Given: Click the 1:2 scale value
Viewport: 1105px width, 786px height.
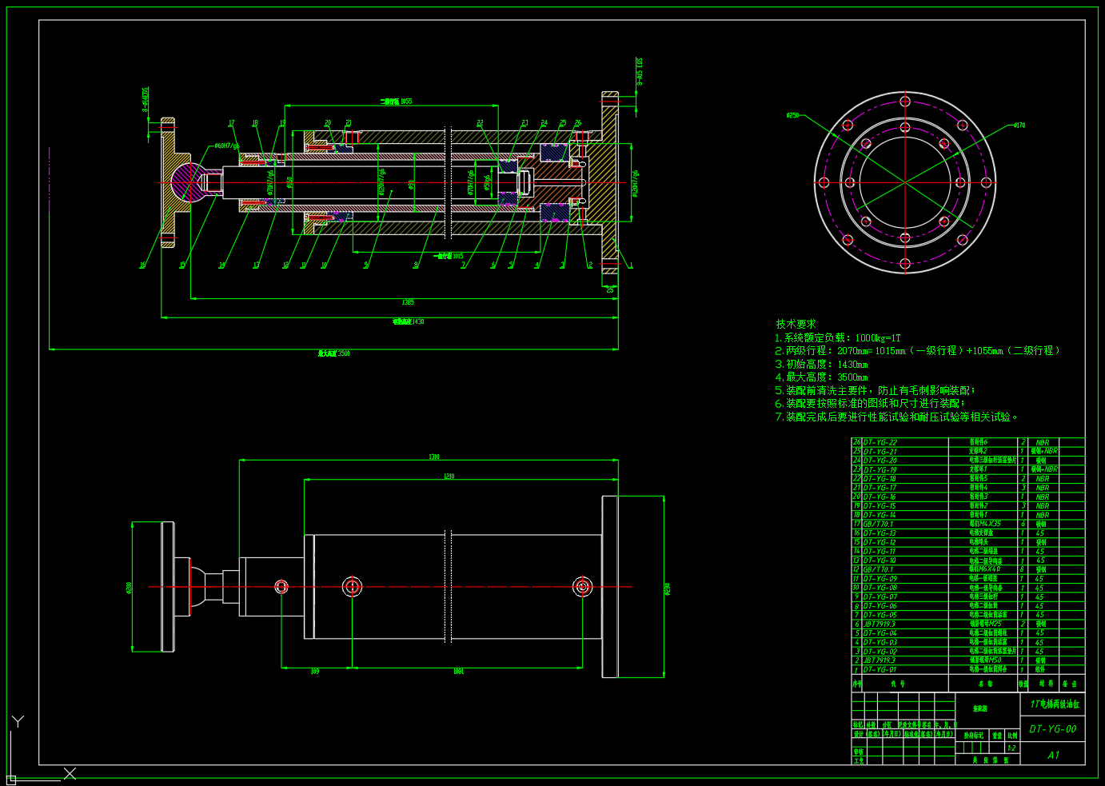Looking at the screenshot, I should pyautogui.click(x=1011, y=748).
